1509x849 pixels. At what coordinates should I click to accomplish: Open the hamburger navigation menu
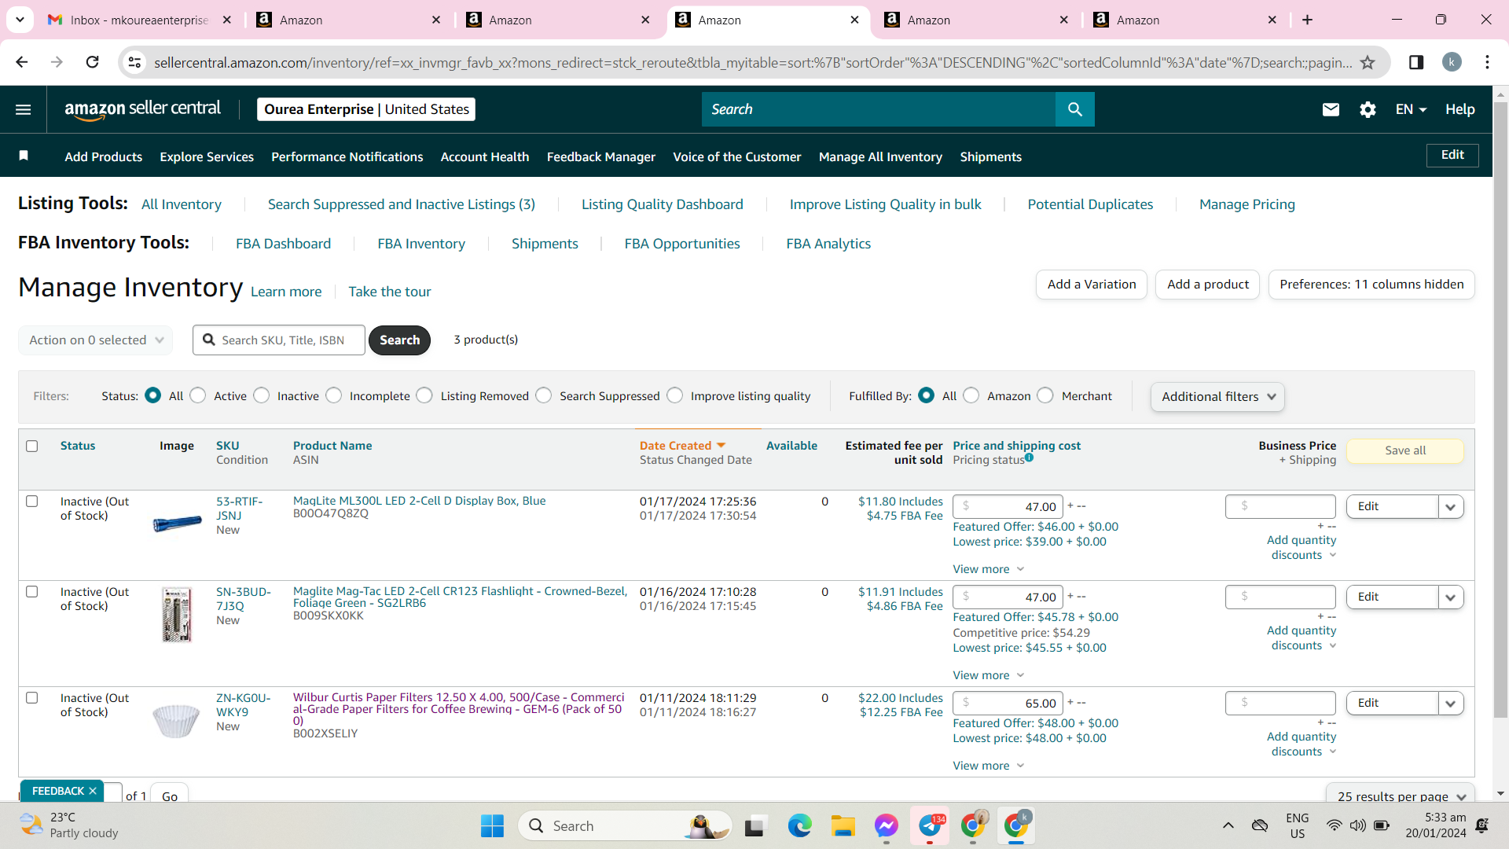pos(24,109)
